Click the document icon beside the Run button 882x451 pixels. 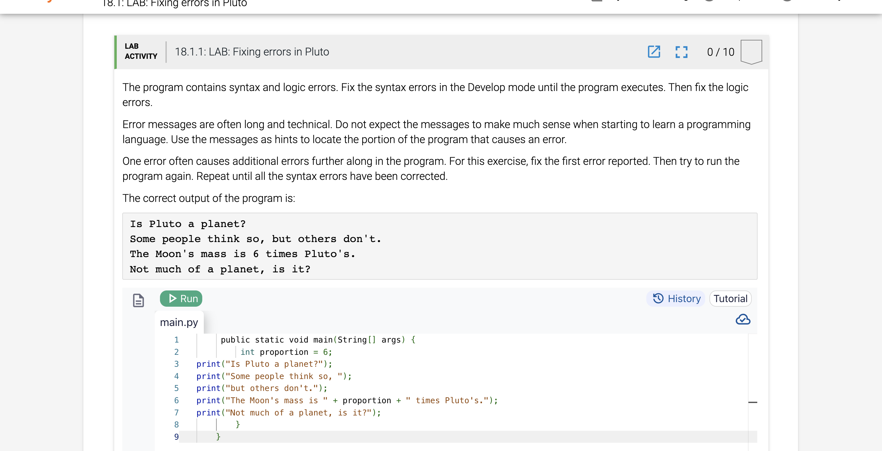coord(138,301)
